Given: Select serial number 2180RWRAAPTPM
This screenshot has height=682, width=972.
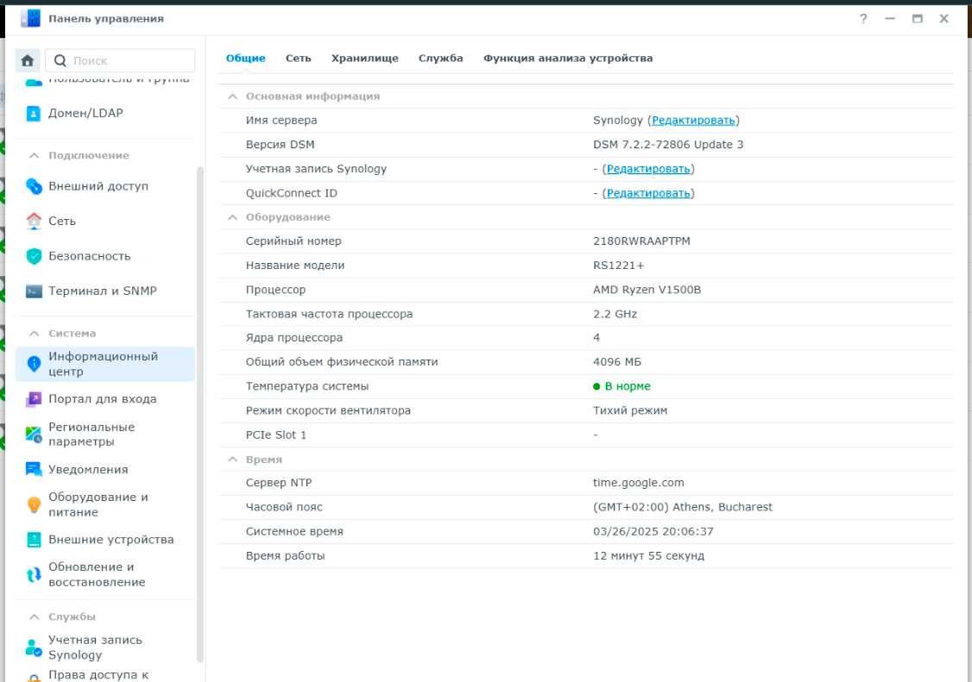Looking at the screenshot, I should coord(641,241).
